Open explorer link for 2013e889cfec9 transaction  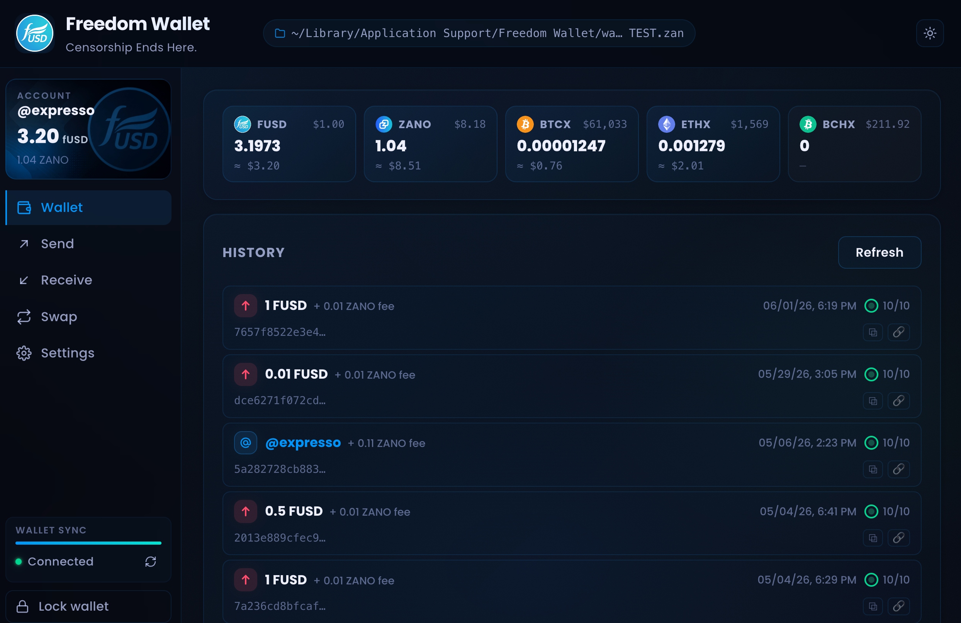pyautogui.click(x=898, y=538)
